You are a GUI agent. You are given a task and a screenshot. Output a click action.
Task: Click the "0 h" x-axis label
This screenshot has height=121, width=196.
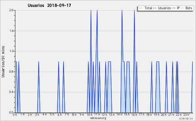pyautogui.click(x=15, y=114)
